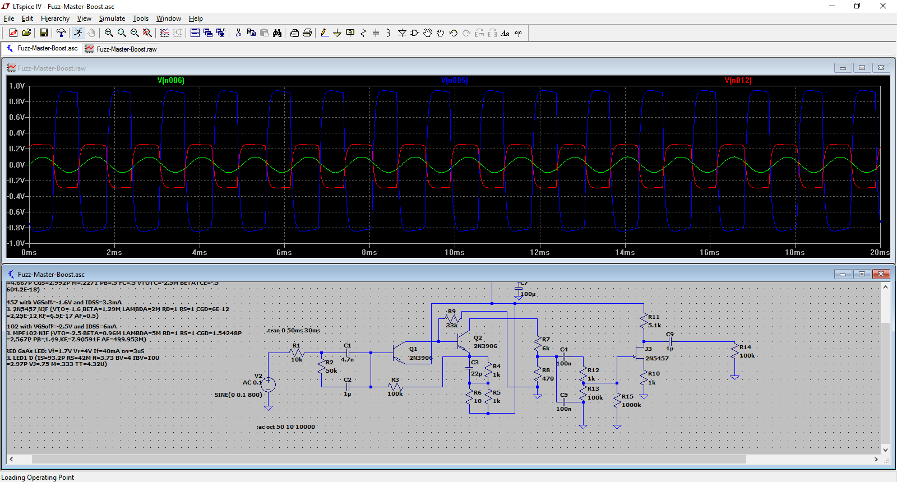Image resolution: width=897 pixels, height=482 pixels.
Task: Open the SPICE directive .op tool
Action: (518, 33)
